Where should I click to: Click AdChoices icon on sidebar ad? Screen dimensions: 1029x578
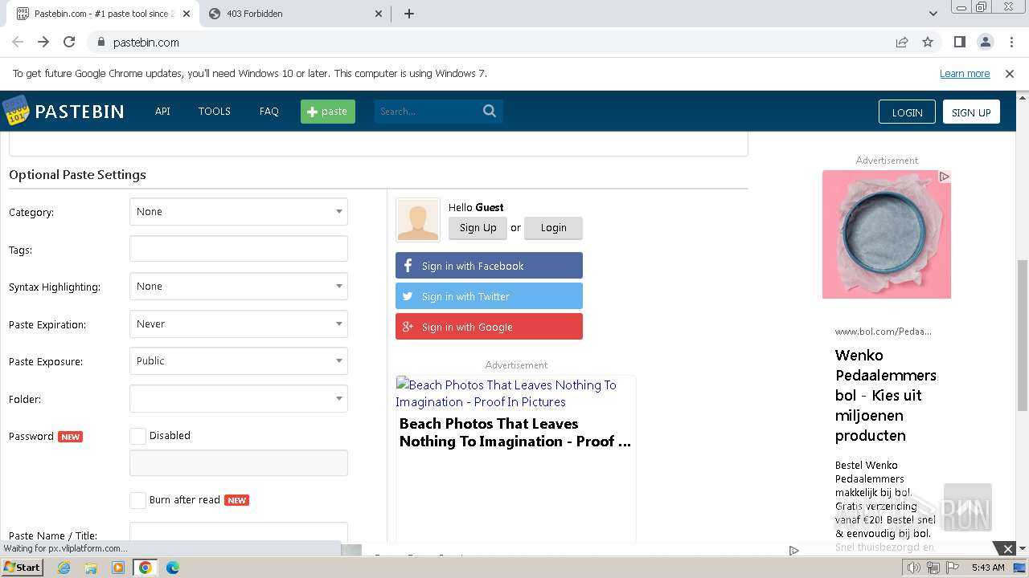[x=945, y=176]
